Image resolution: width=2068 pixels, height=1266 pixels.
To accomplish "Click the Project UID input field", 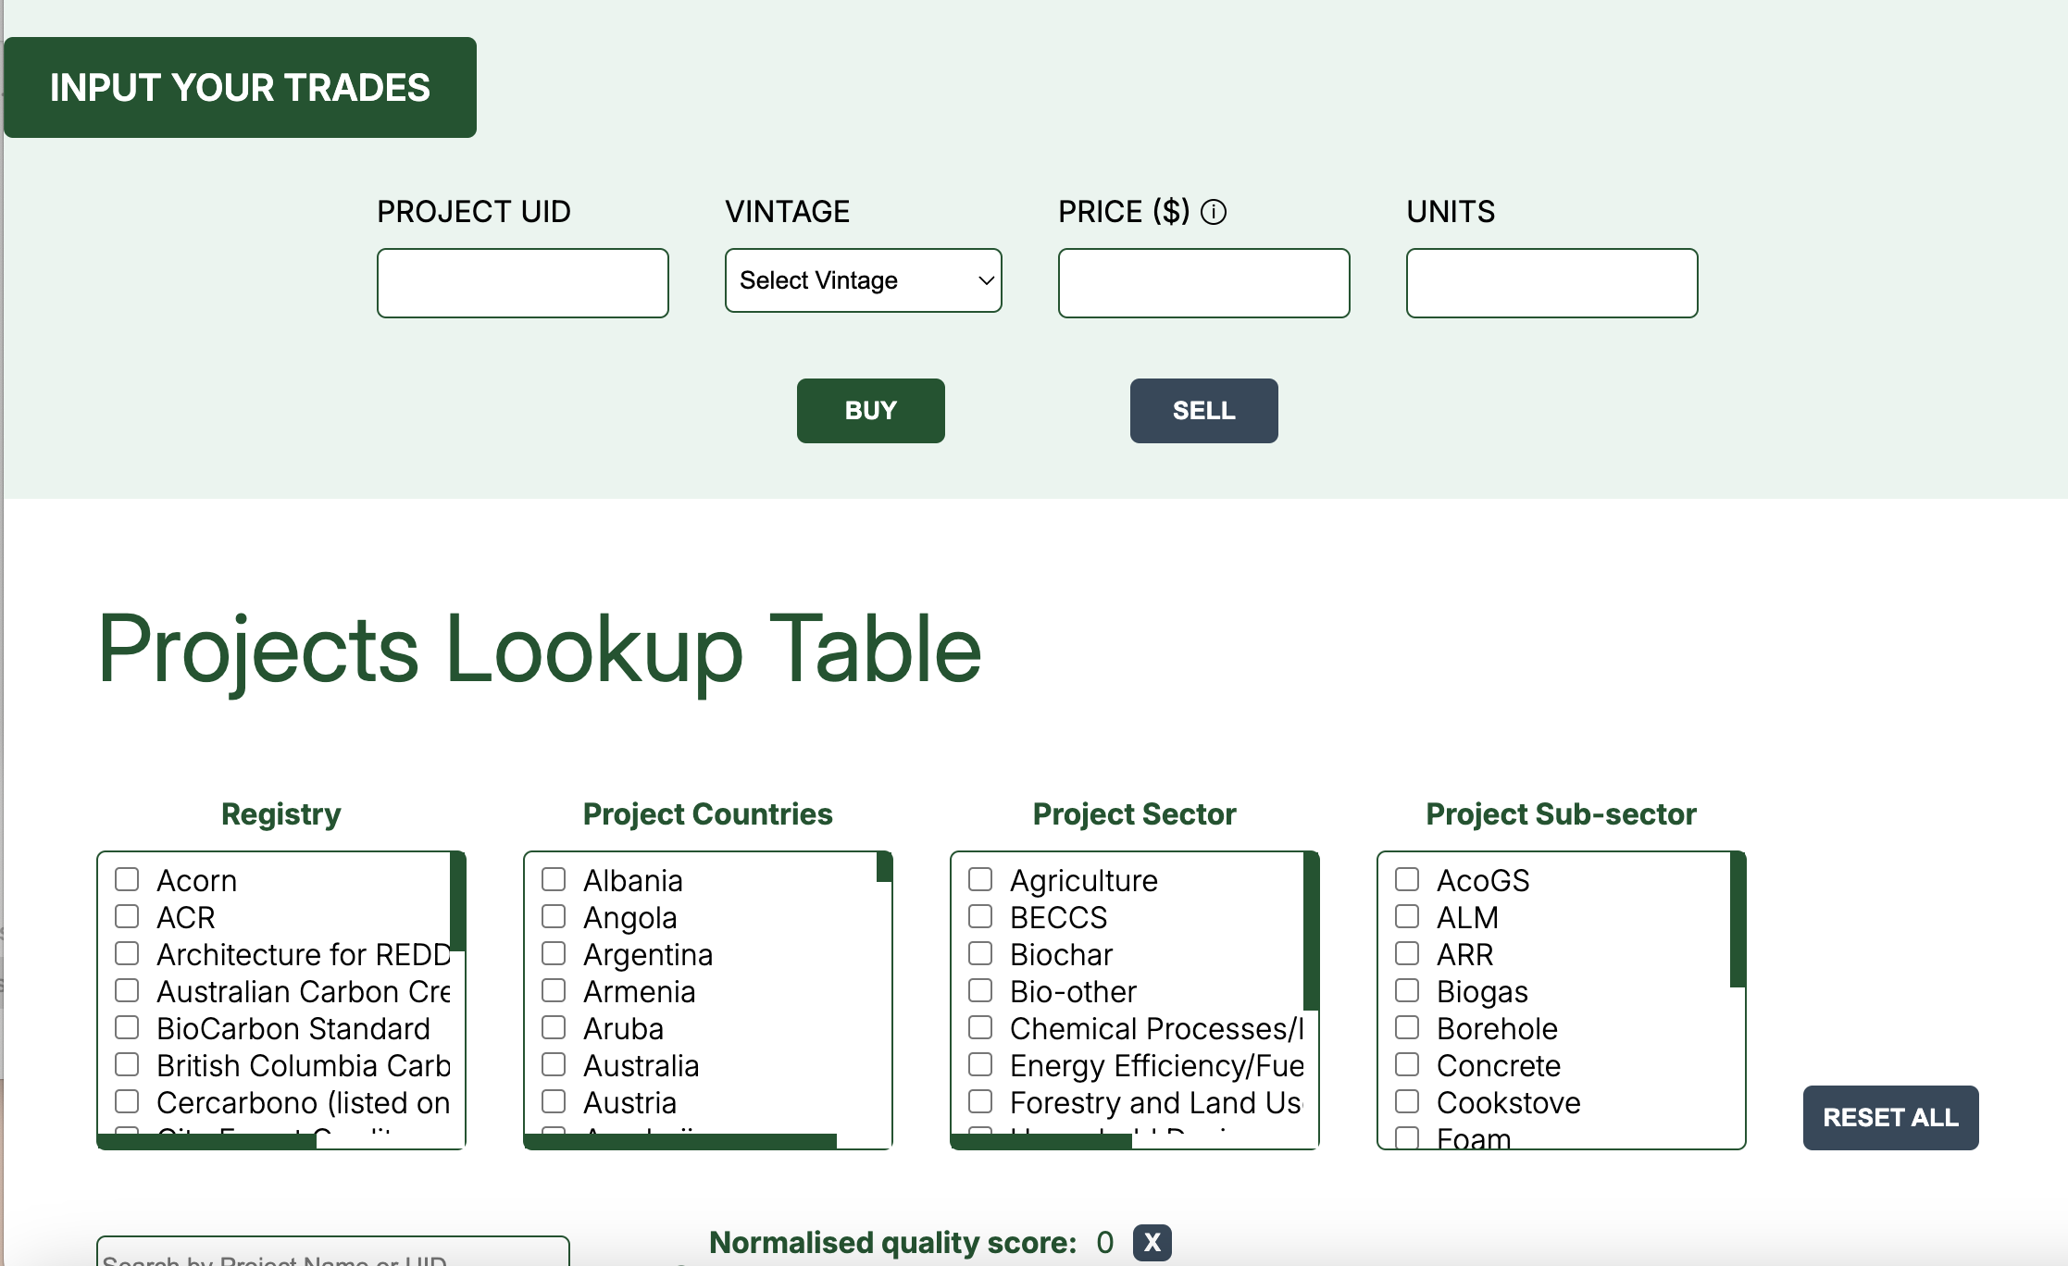I will pyautogui.click(x=521, y=282).
